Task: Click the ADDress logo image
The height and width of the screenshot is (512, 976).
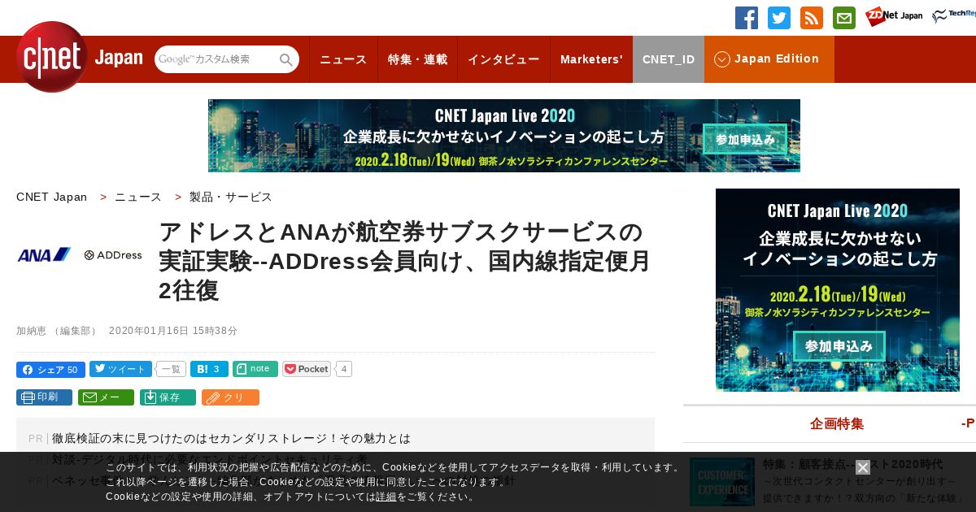Action: [113, 255]
